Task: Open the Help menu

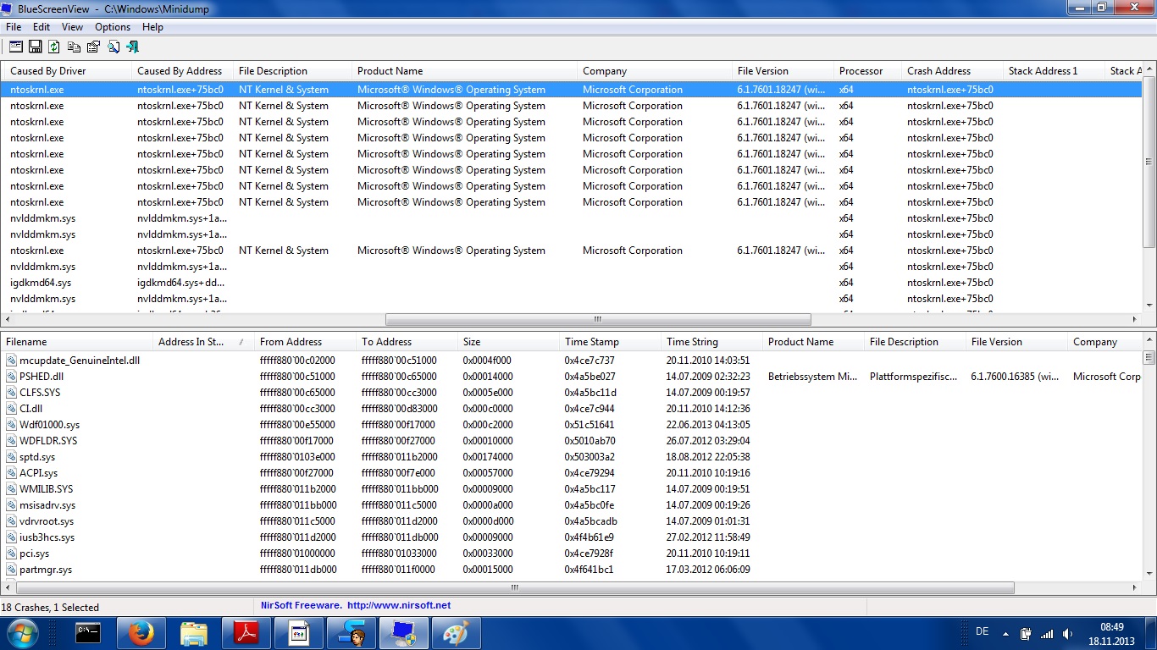Action: (152, 27)
